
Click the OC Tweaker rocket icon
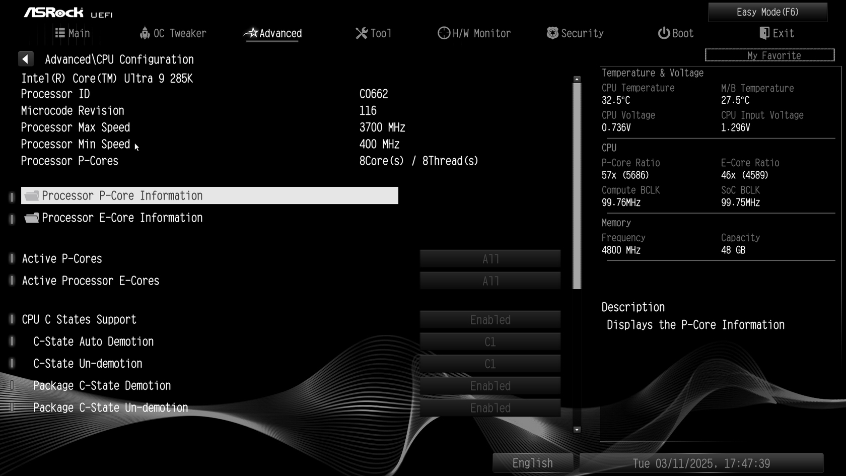click(145, 33)
